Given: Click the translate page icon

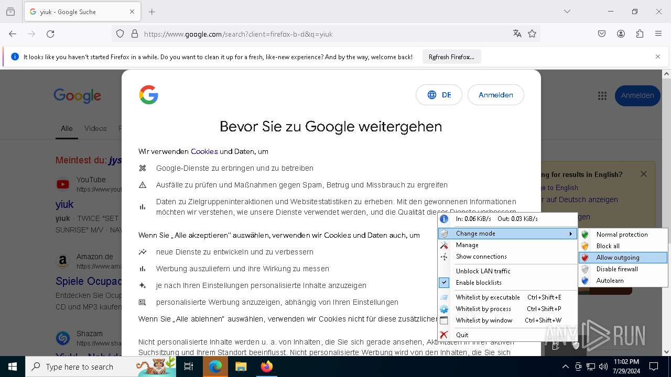Looking at the screenshot, I should pyautogui.click(x=517, y=34).
